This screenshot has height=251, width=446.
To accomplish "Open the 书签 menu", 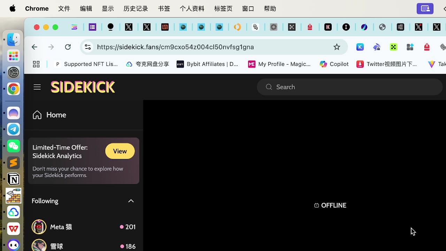I will pos(164,8).
